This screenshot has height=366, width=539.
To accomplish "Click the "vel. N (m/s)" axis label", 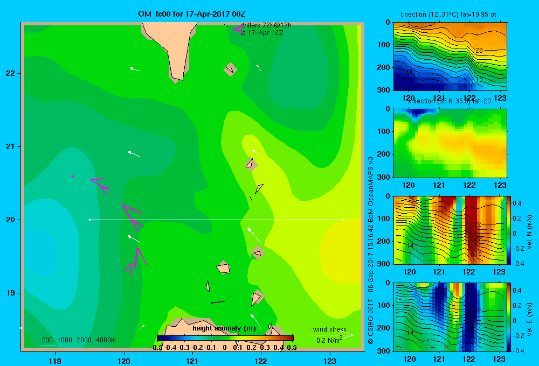I will point(529,232).
